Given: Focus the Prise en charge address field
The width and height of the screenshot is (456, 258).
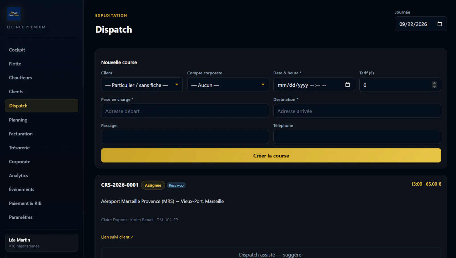Looking at the screenshot, I should pyautogui.click(x=185, y=111).
